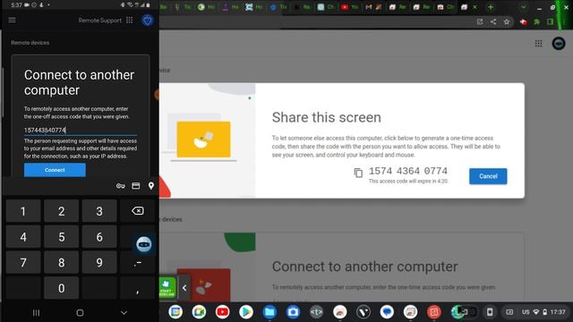
Task: Tap the blue heart profile avatar
Action: [x=147, y=21]
